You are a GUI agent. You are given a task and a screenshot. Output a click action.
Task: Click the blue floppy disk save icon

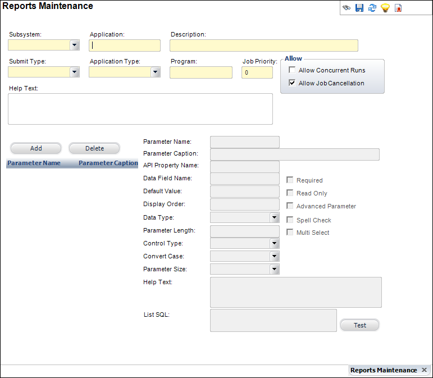(x=359, y=8)
